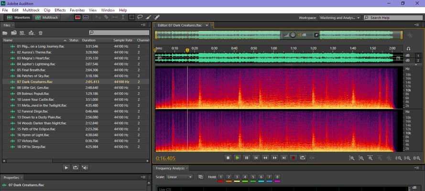Click Zoom Out (Amplitude) icon

[x=361, y=158]
